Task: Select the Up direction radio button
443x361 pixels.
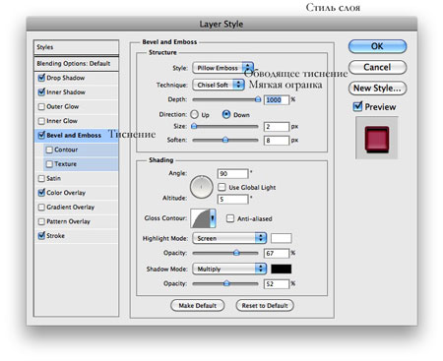Action: click(194, 114)
